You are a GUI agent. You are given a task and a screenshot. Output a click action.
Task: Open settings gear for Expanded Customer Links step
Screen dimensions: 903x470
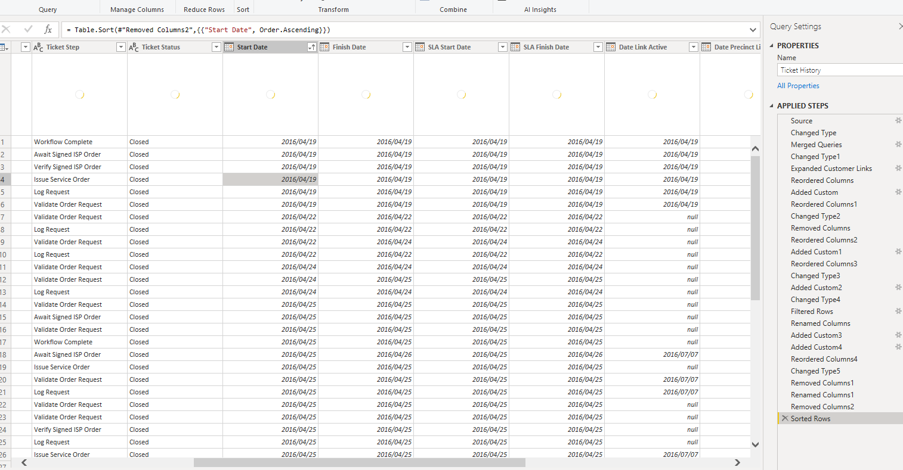tap(898, 168)
